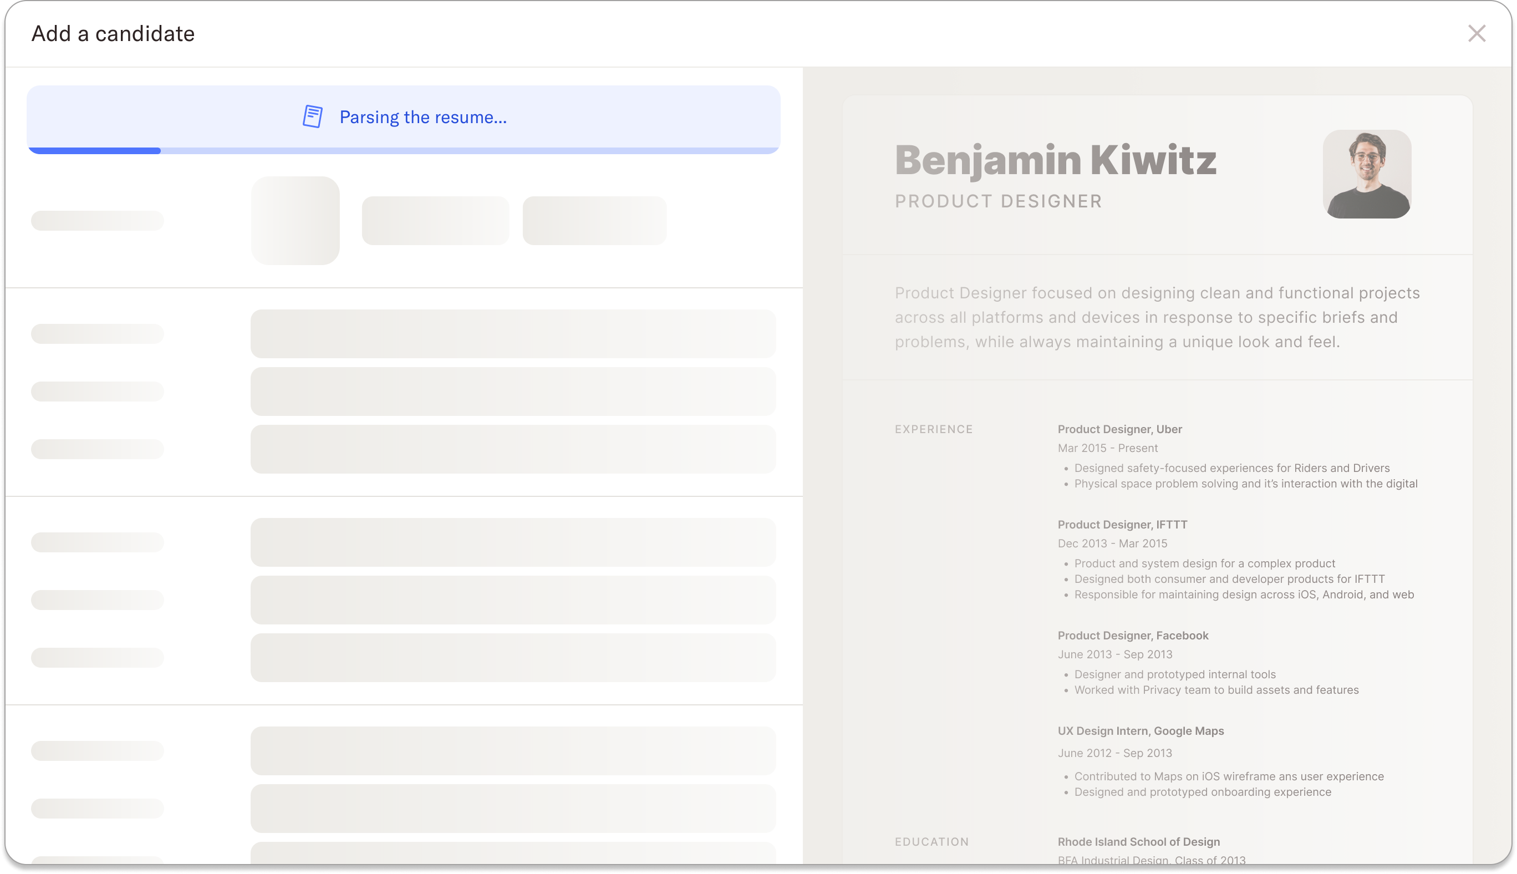Click the Product Designer subtitle
The image size is (1517, 874).
point(998,201)
